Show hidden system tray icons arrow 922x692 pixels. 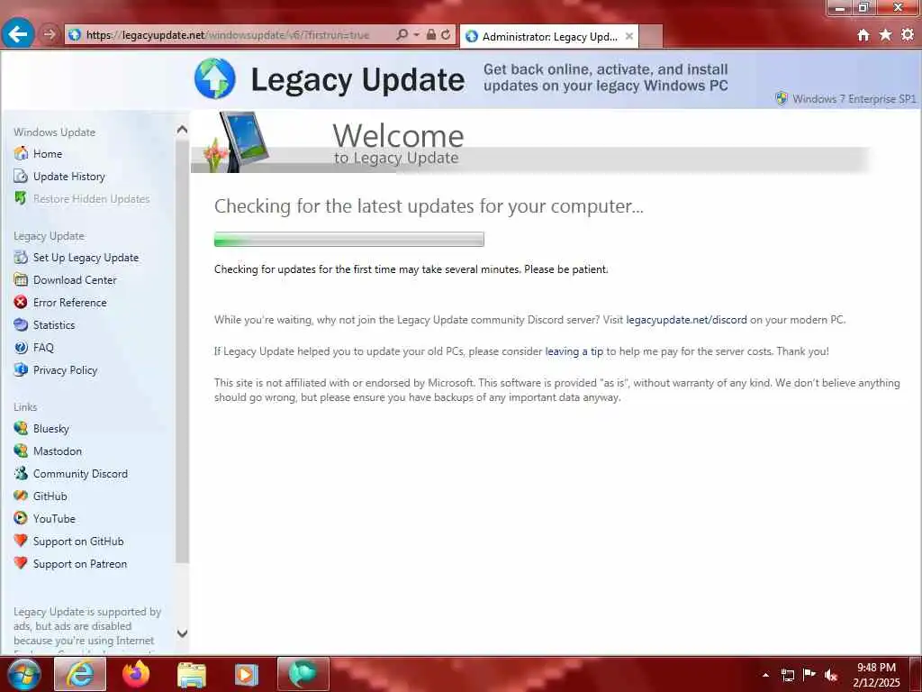[765, 675]
